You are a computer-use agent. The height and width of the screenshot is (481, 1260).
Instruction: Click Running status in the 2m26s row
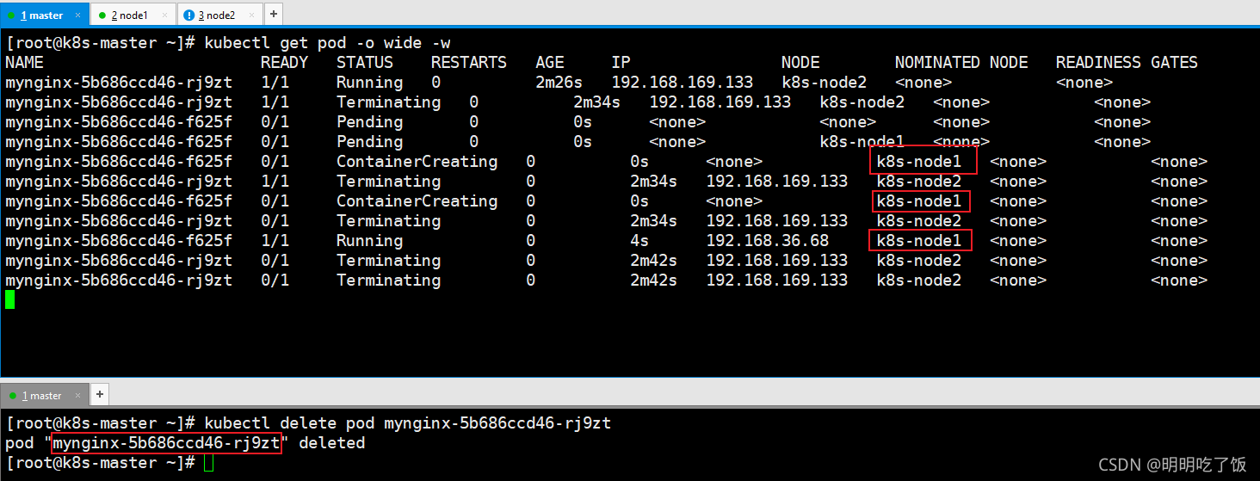(x=369, y=83)
